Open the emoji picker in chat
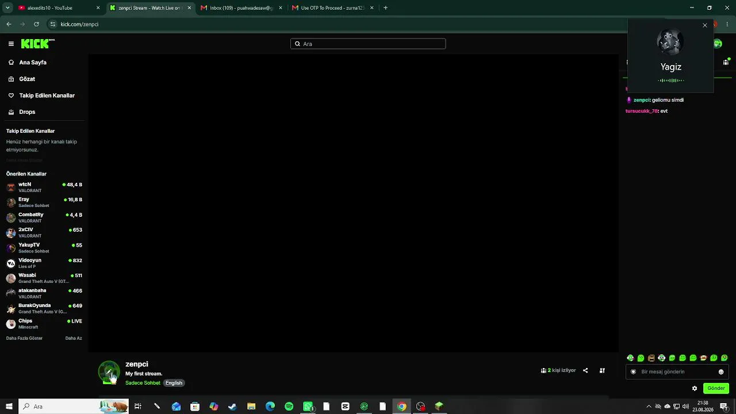The height and width of the screenshot is (414, 736). pyautogui.click(x=721, y=371)
